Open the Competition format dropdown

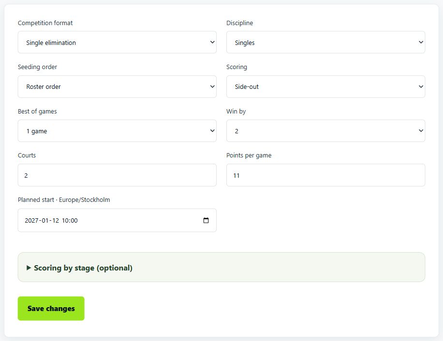117,43
